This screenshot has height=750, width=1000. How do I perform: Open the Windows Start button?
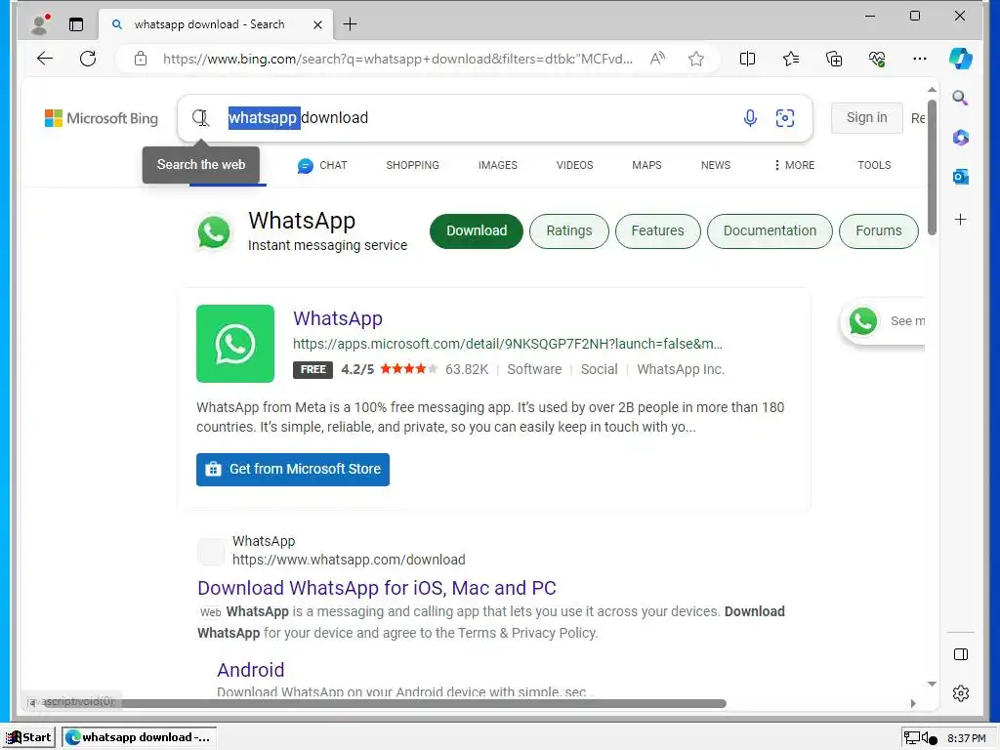point(28,738)
